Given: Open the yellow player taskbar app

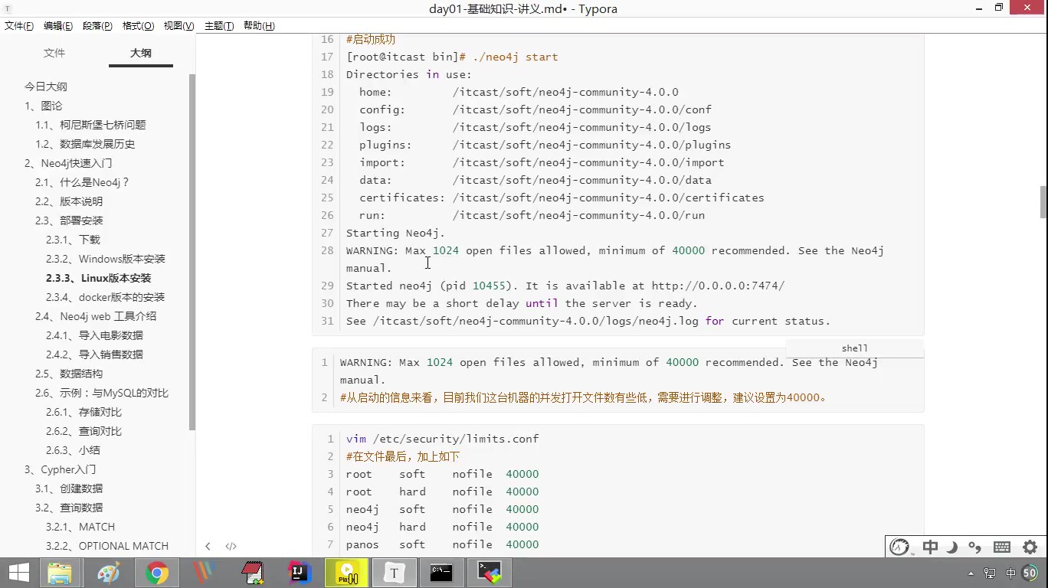Looking at the screenshot, I should (x=347, y=573).
